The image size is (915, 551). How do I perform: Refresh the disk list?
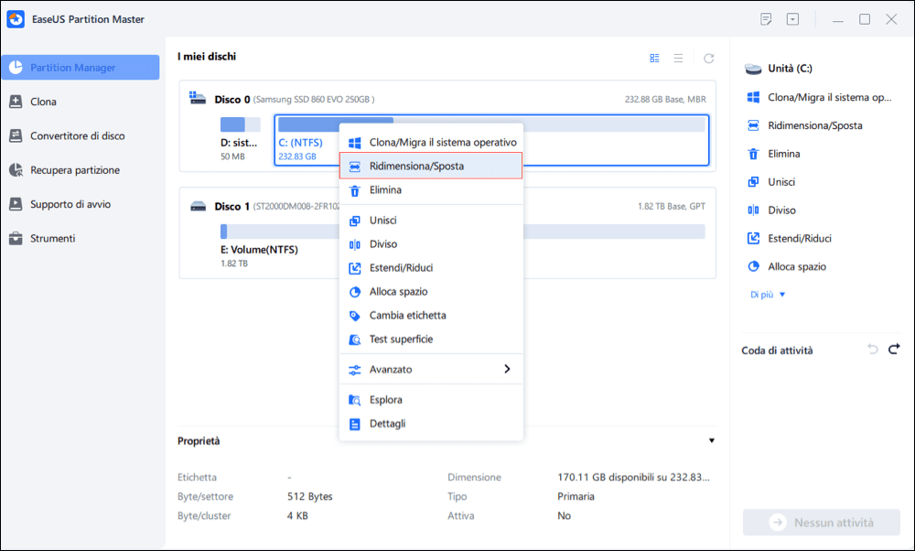point(709,59)
